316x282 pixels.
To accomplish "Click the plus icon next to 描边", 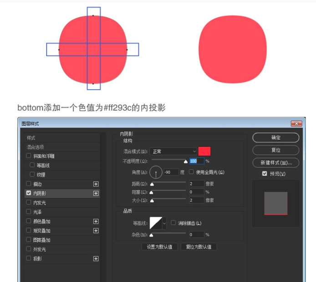I will (96, 184).
